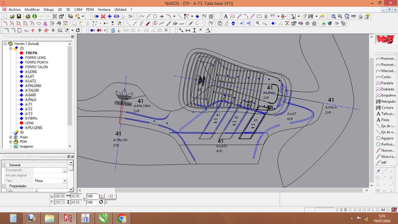This screenshot has width=398, height=224.
Task: Toggle the Perfora... radio option
Action: coord(378,144)
